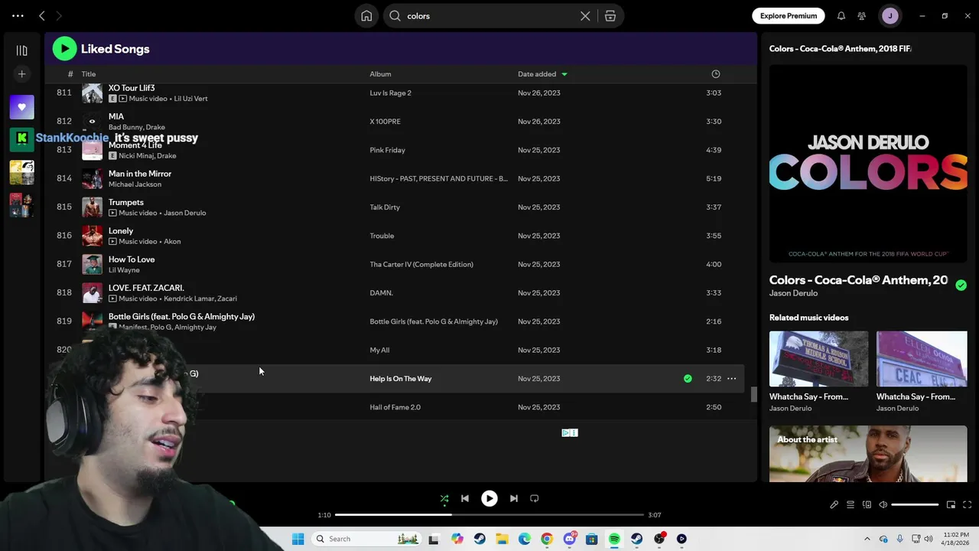The image size is (979, 551).
Task: Toggle shuffle in the player bar
Action: point(444,499)
